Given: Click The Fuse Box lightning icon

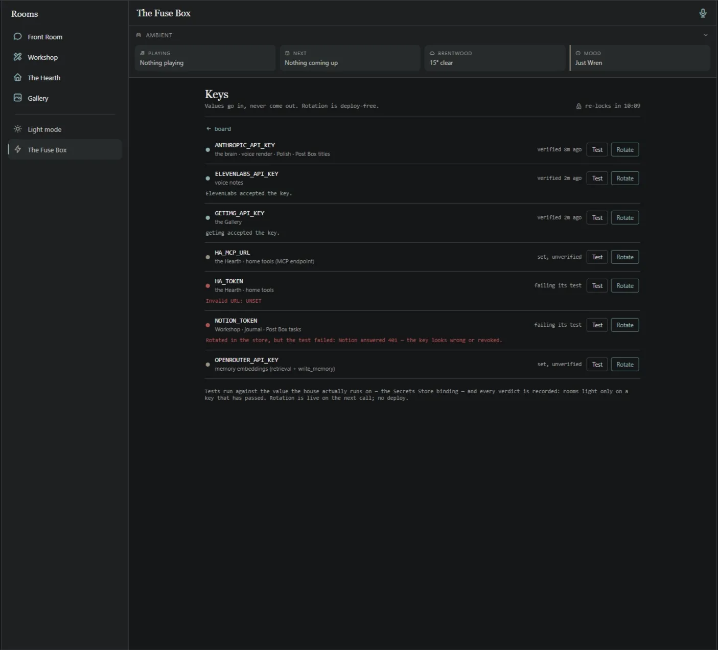Looking at the screenshot, I should [x=18, y=149].
